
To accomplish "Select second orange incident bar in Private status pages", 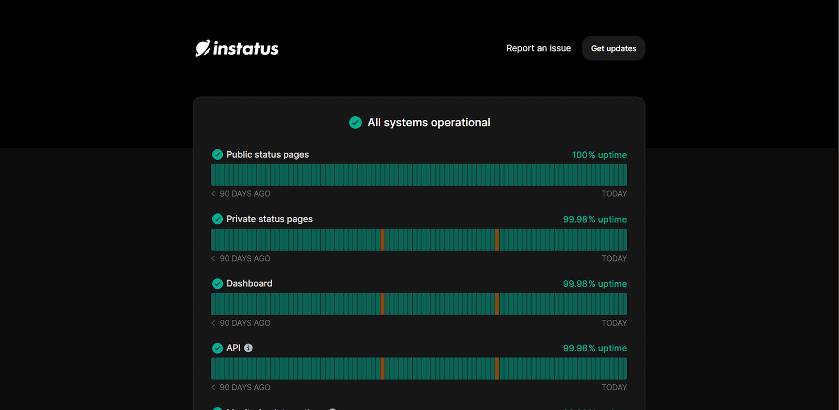I will pos(497,240).
